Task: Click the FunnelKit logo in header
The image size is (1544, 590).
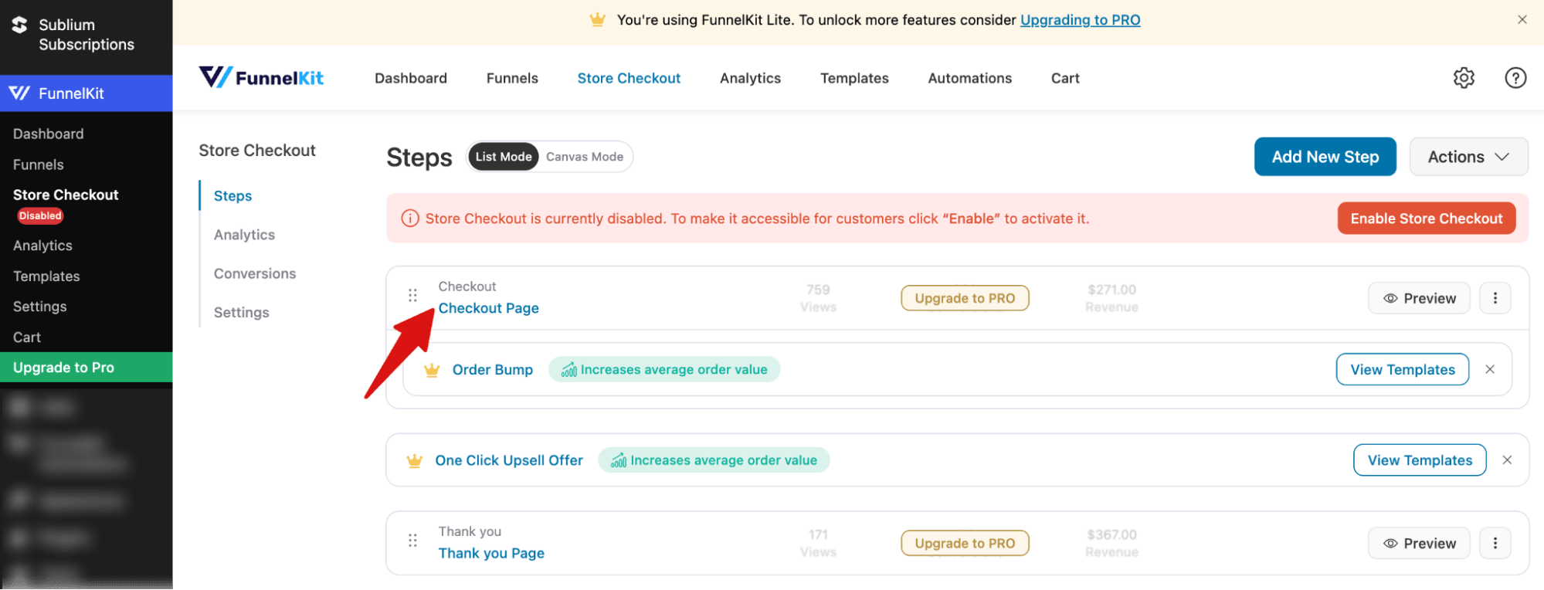Action: coord(261,77)
